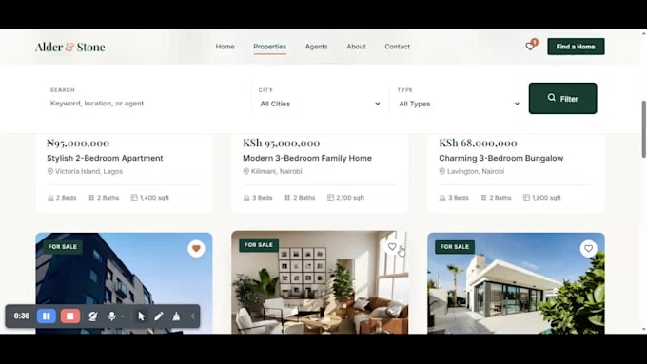Select the recorder cursor pointer tool

tap(142, 316)
